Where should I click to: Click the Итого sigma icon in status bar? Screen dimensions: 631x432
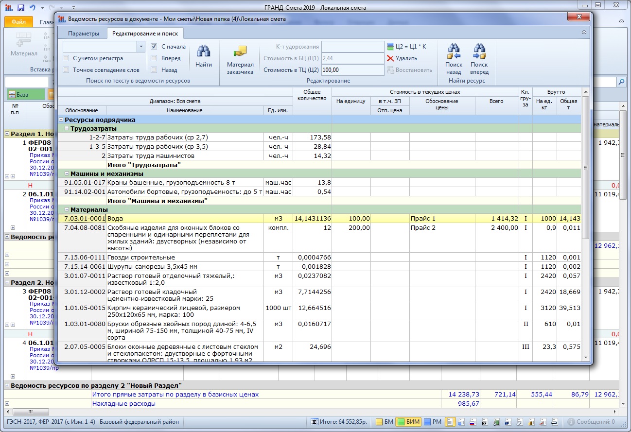[315, 422]
